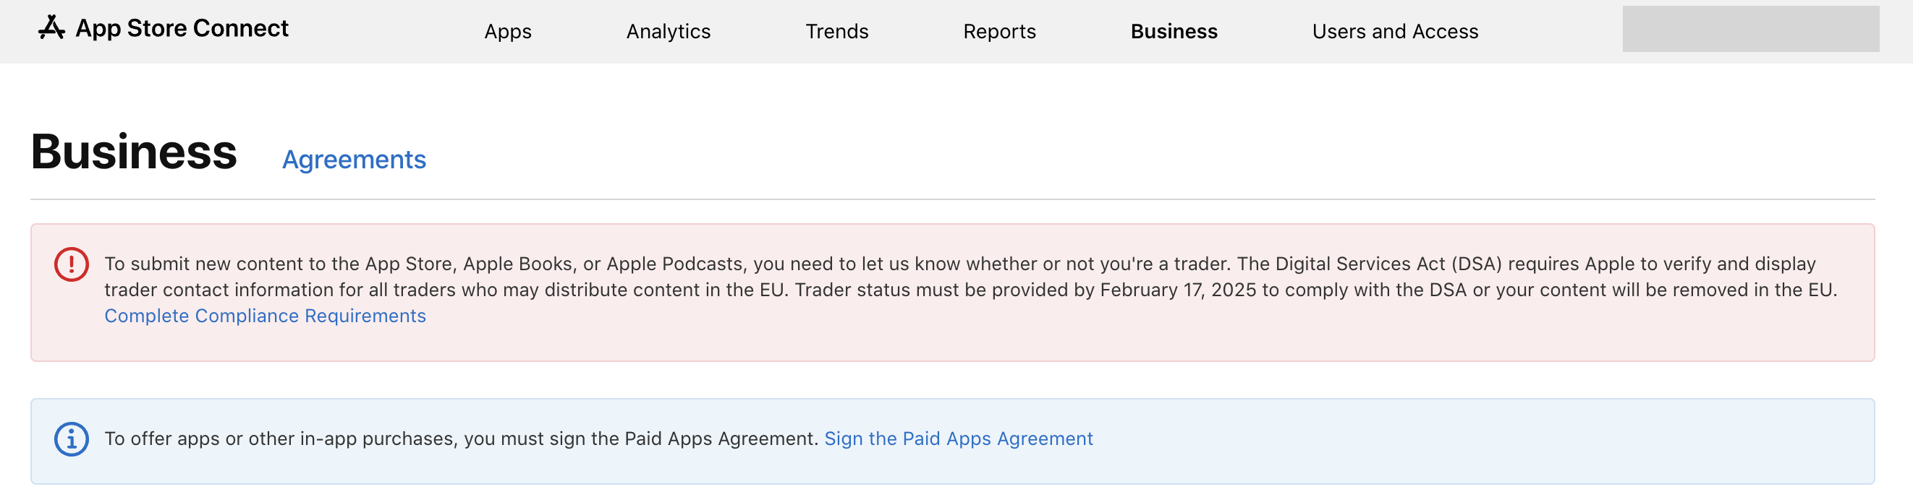The image size is (1913, 497).
Task: Click the App Store Connect title text
Action: (x=181, y=28)
